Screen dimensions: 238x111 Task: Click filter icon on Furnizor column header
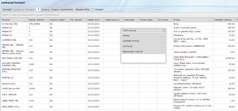[x=25, y=20]
